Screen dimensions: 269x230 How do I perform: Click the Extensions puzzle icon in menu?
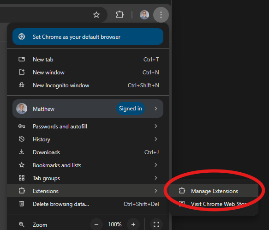click(22, 191)
